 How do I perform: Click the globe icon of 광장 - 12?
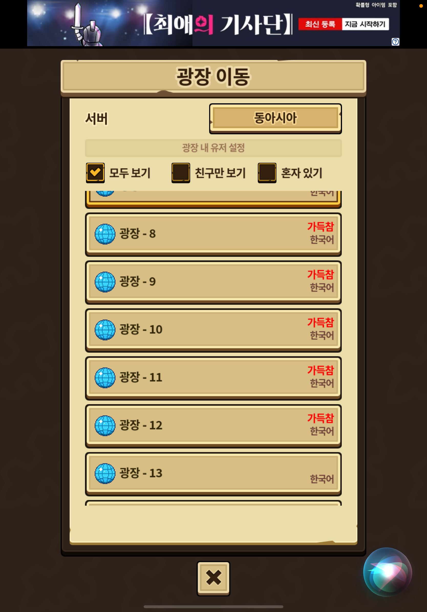[x=105, y=425]
